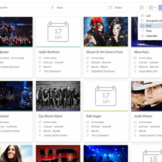
Task: Click the clock icon on Blood On the Dance Floor card
Action: click(x=87, y=63)
